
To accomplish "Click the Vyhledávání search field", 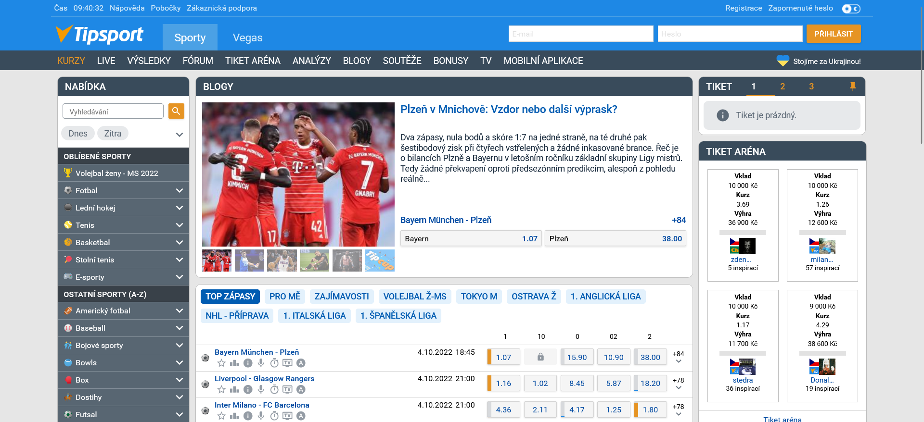I will [x=113, y=112].
